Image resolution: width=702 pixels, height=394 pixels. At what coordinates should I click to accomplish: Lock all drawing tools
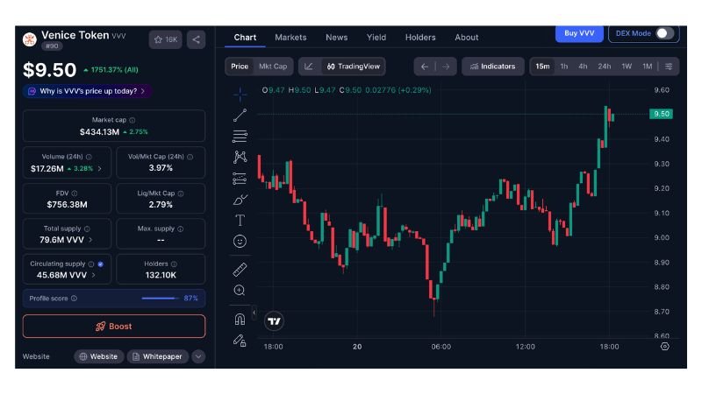(240, 341)
